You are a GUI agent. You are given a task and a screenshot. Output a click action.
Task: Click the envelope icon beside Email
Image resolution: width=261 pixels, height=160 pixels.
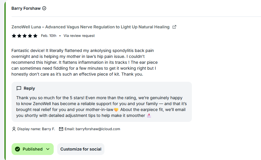[x=61, y=129]
